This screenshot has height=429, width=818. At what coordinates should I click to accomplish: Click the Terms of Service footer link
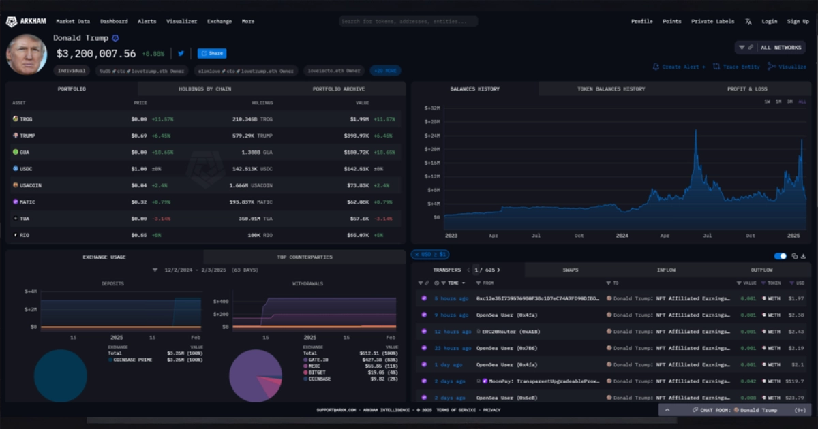click(457, 410)
